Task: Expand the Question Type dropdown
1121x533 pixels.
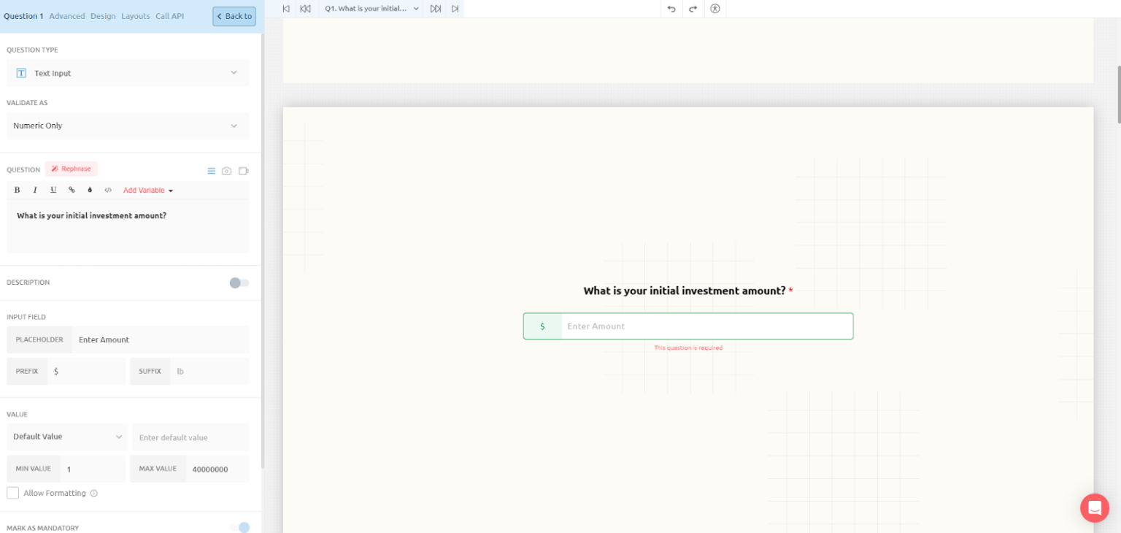Action: (128, 73)
